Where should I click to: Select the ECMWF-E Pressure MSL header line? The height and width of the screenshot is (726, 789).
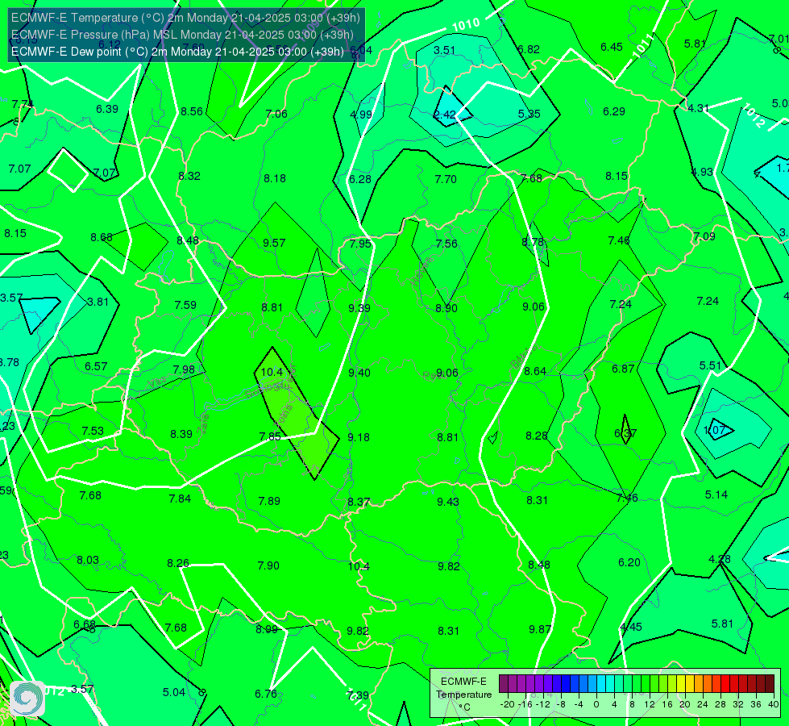(x=182, y=35)
